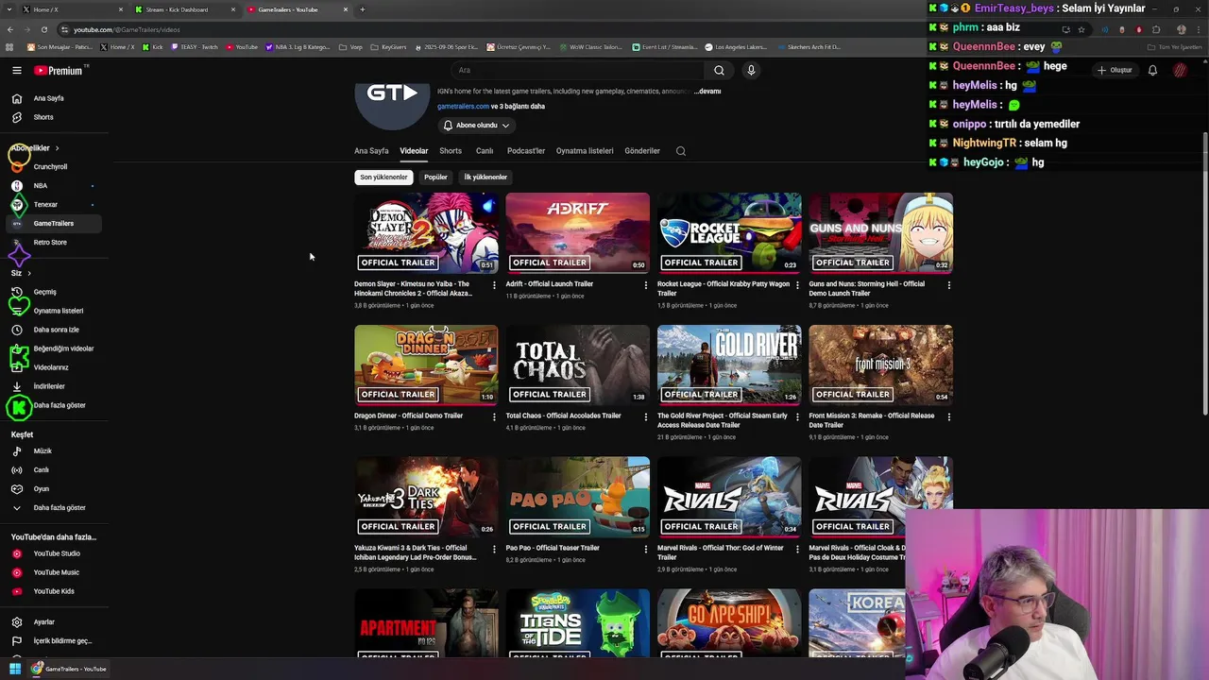The height and width of the screenshot is (680, 1209).
Task: Click Windows Start button on taskbar
Action: [15, 669]
